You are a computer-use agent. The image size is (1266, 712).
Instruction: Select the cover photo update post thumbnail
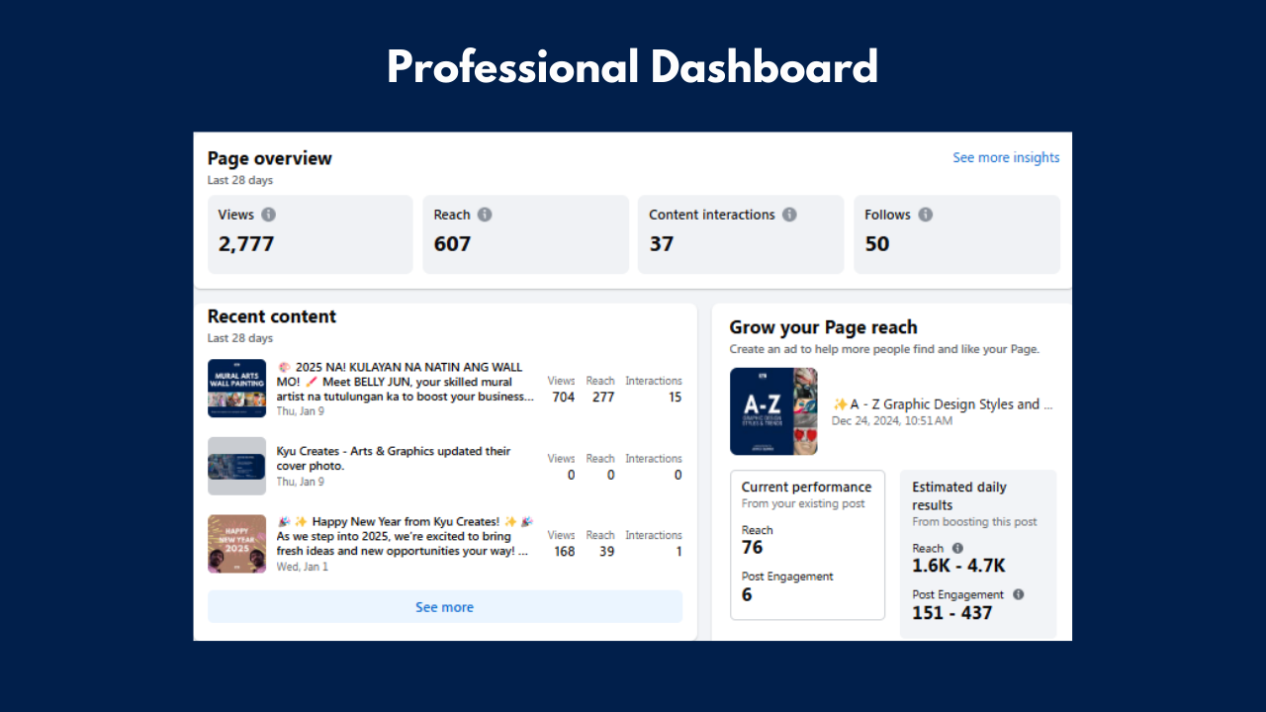tap(236, 466)
